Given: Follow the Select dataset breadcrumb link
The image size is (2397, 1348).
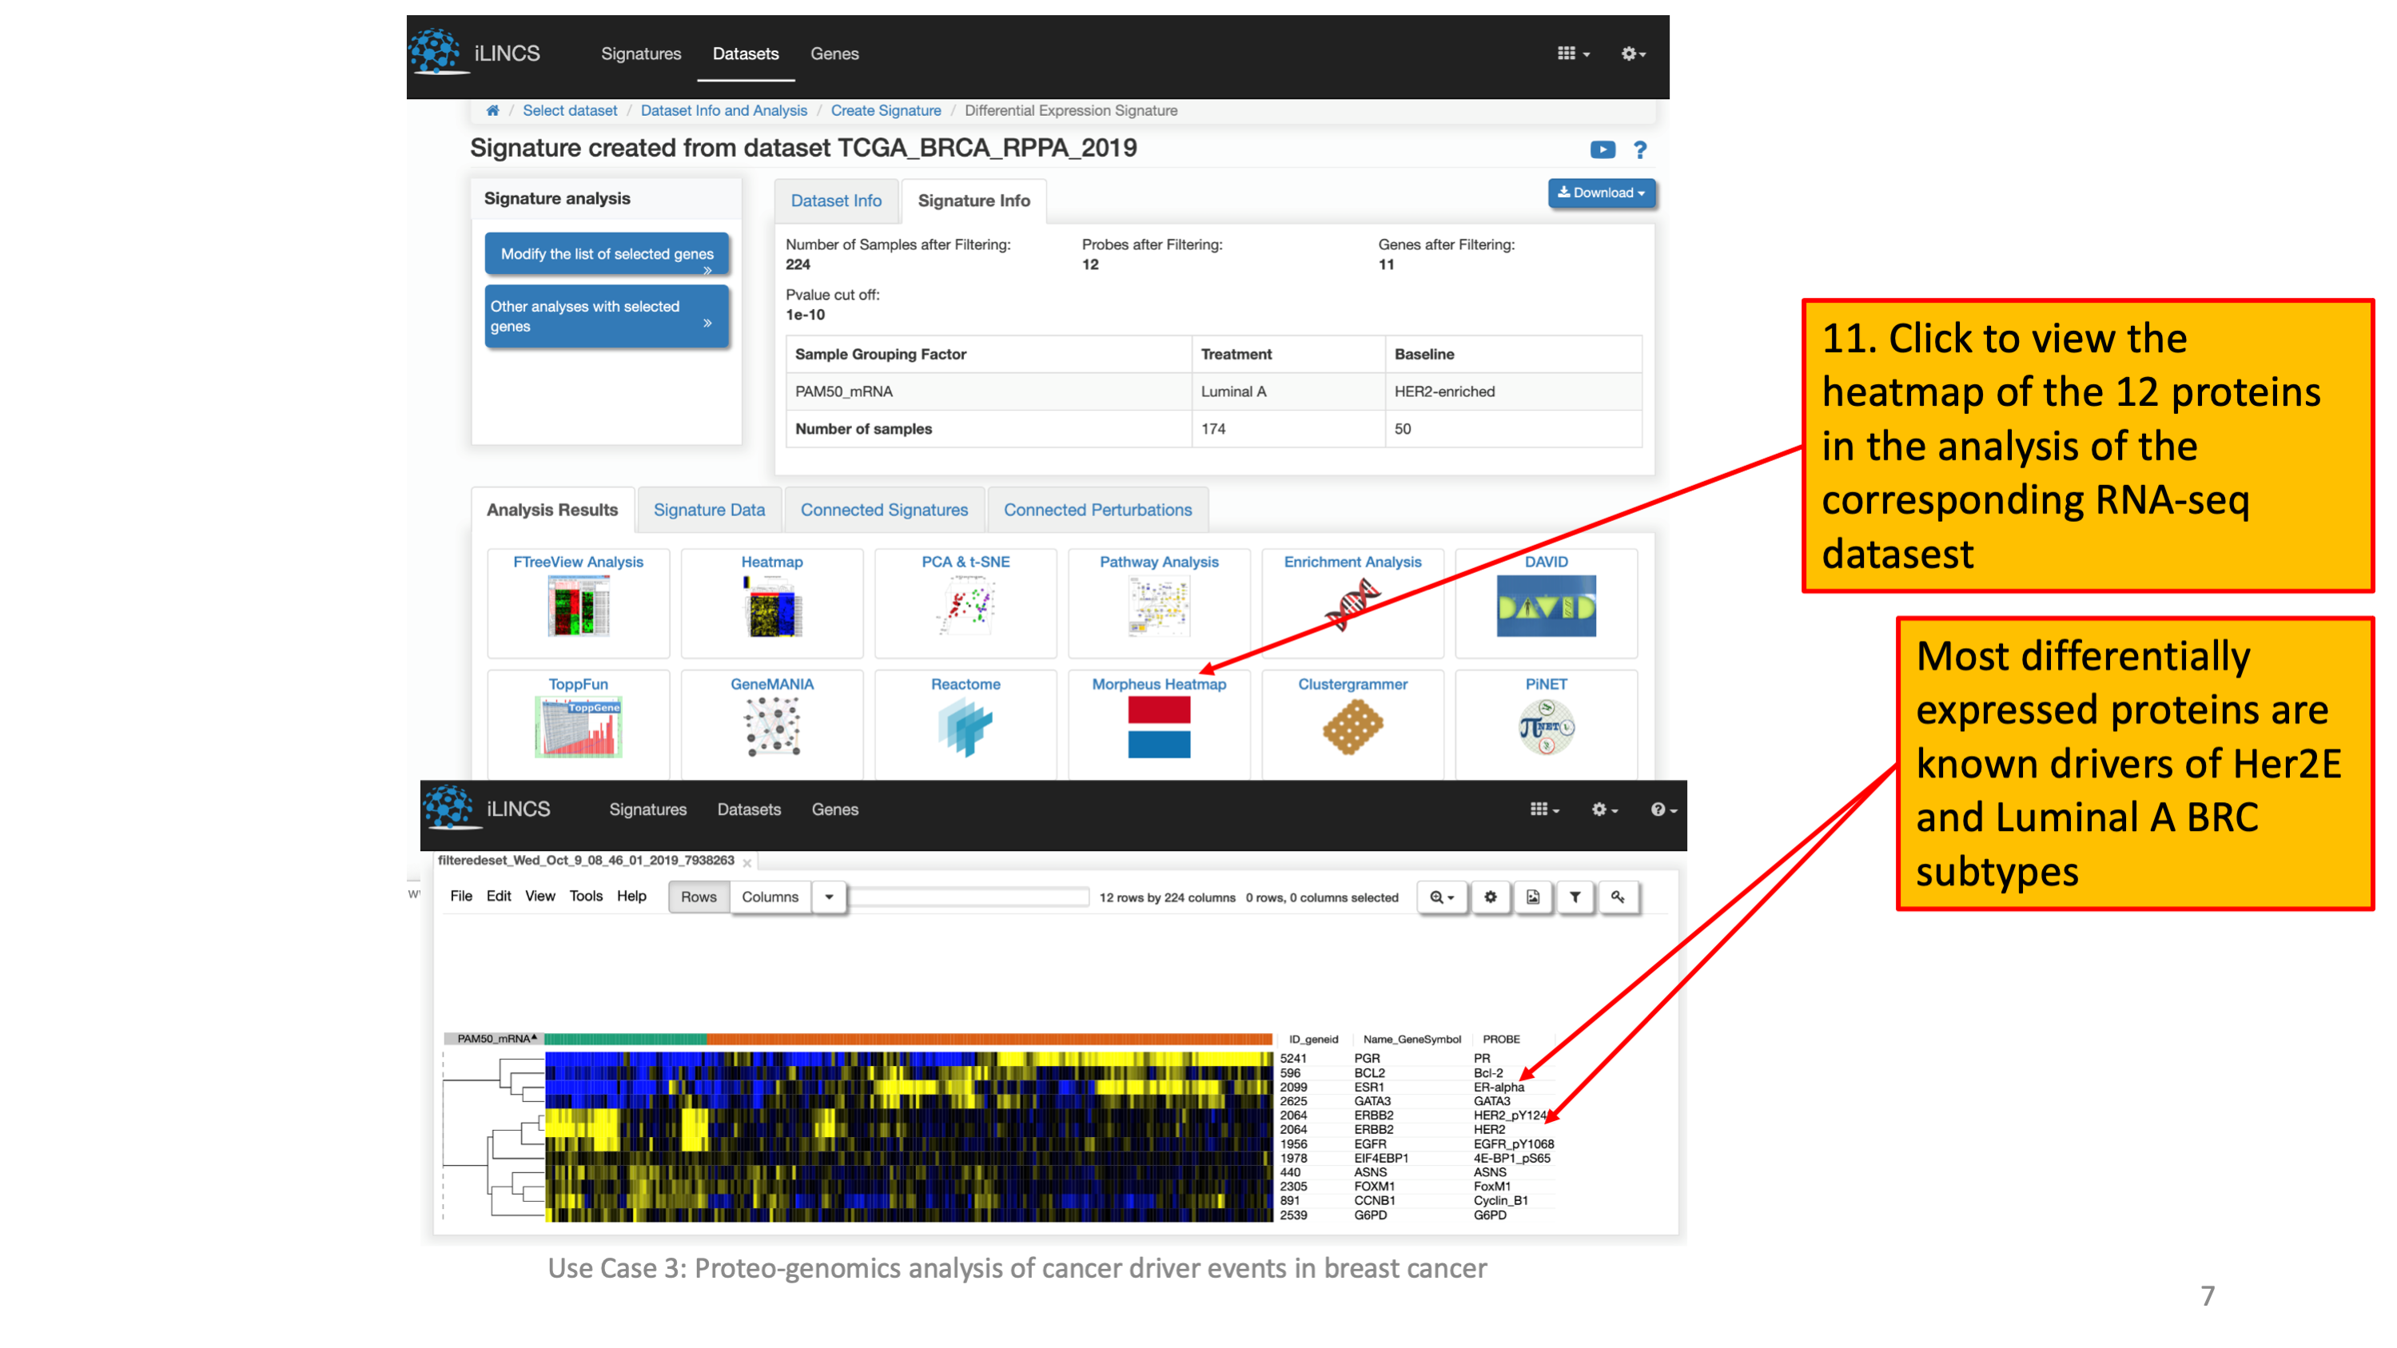Looking at the screenshot, I should coord(569,111).
